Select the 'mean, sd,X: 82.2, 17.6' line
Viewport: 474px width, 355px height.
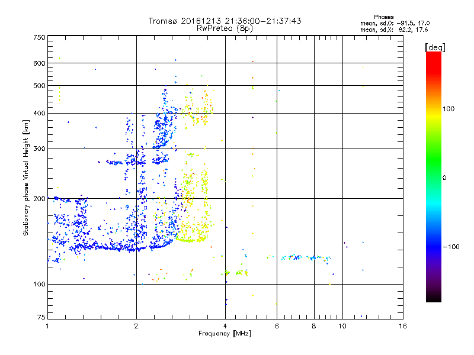[394, 30]
